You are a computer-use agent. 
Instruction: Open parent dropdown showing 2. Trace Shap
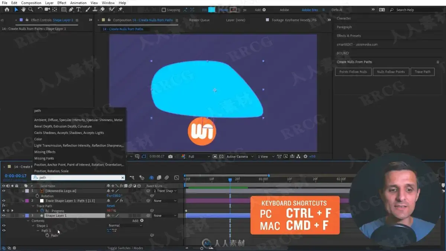[165, 191]
